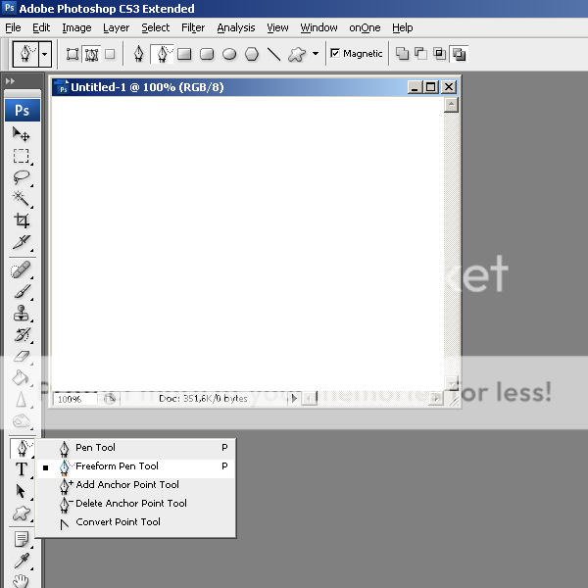Enable Shape Layers mode
Image resolution: width=588 pixels, height=588 pixels.
coord(73,54)
